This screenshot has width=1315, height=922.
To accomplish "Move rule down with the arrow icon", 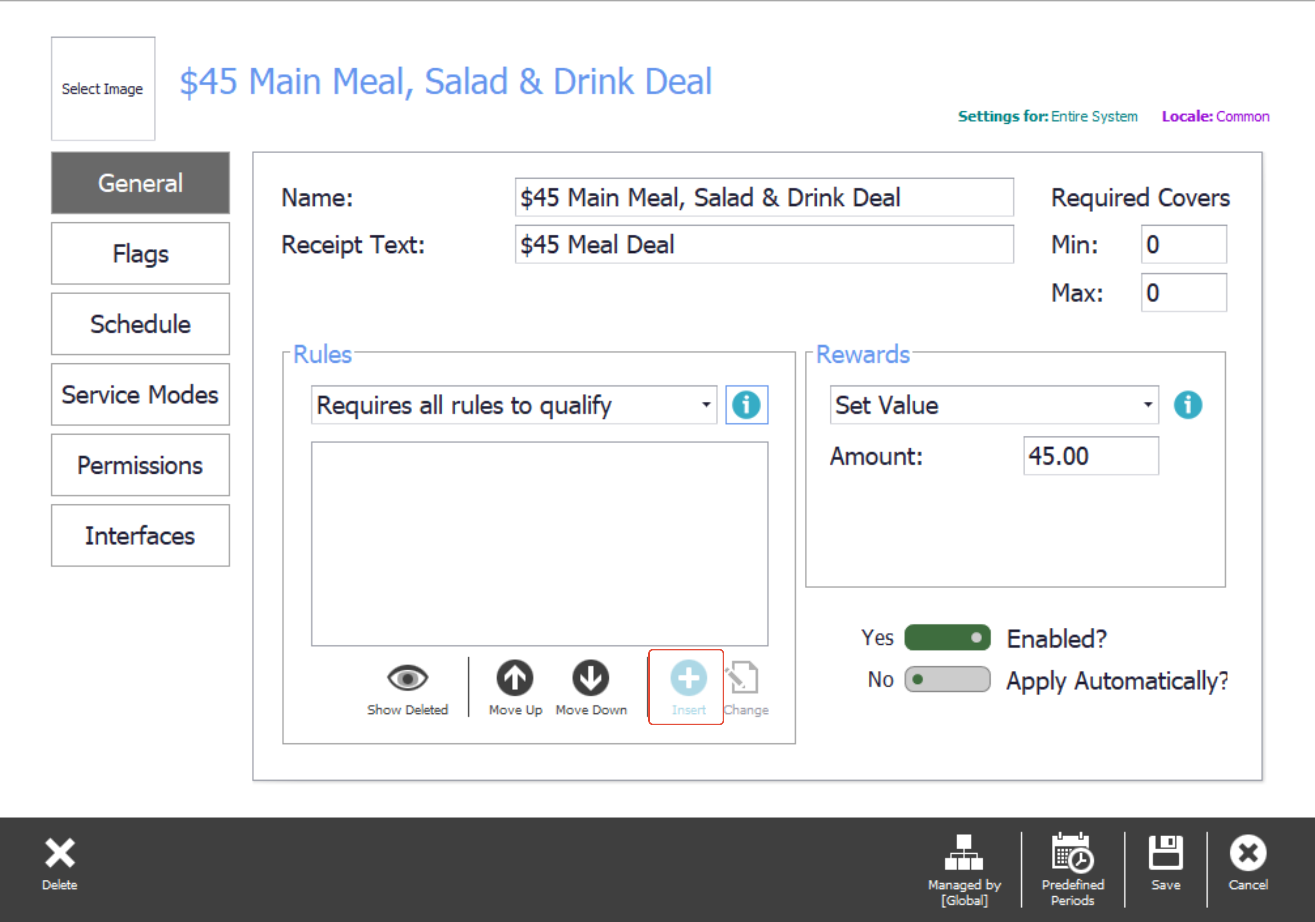I will (590, 678).
